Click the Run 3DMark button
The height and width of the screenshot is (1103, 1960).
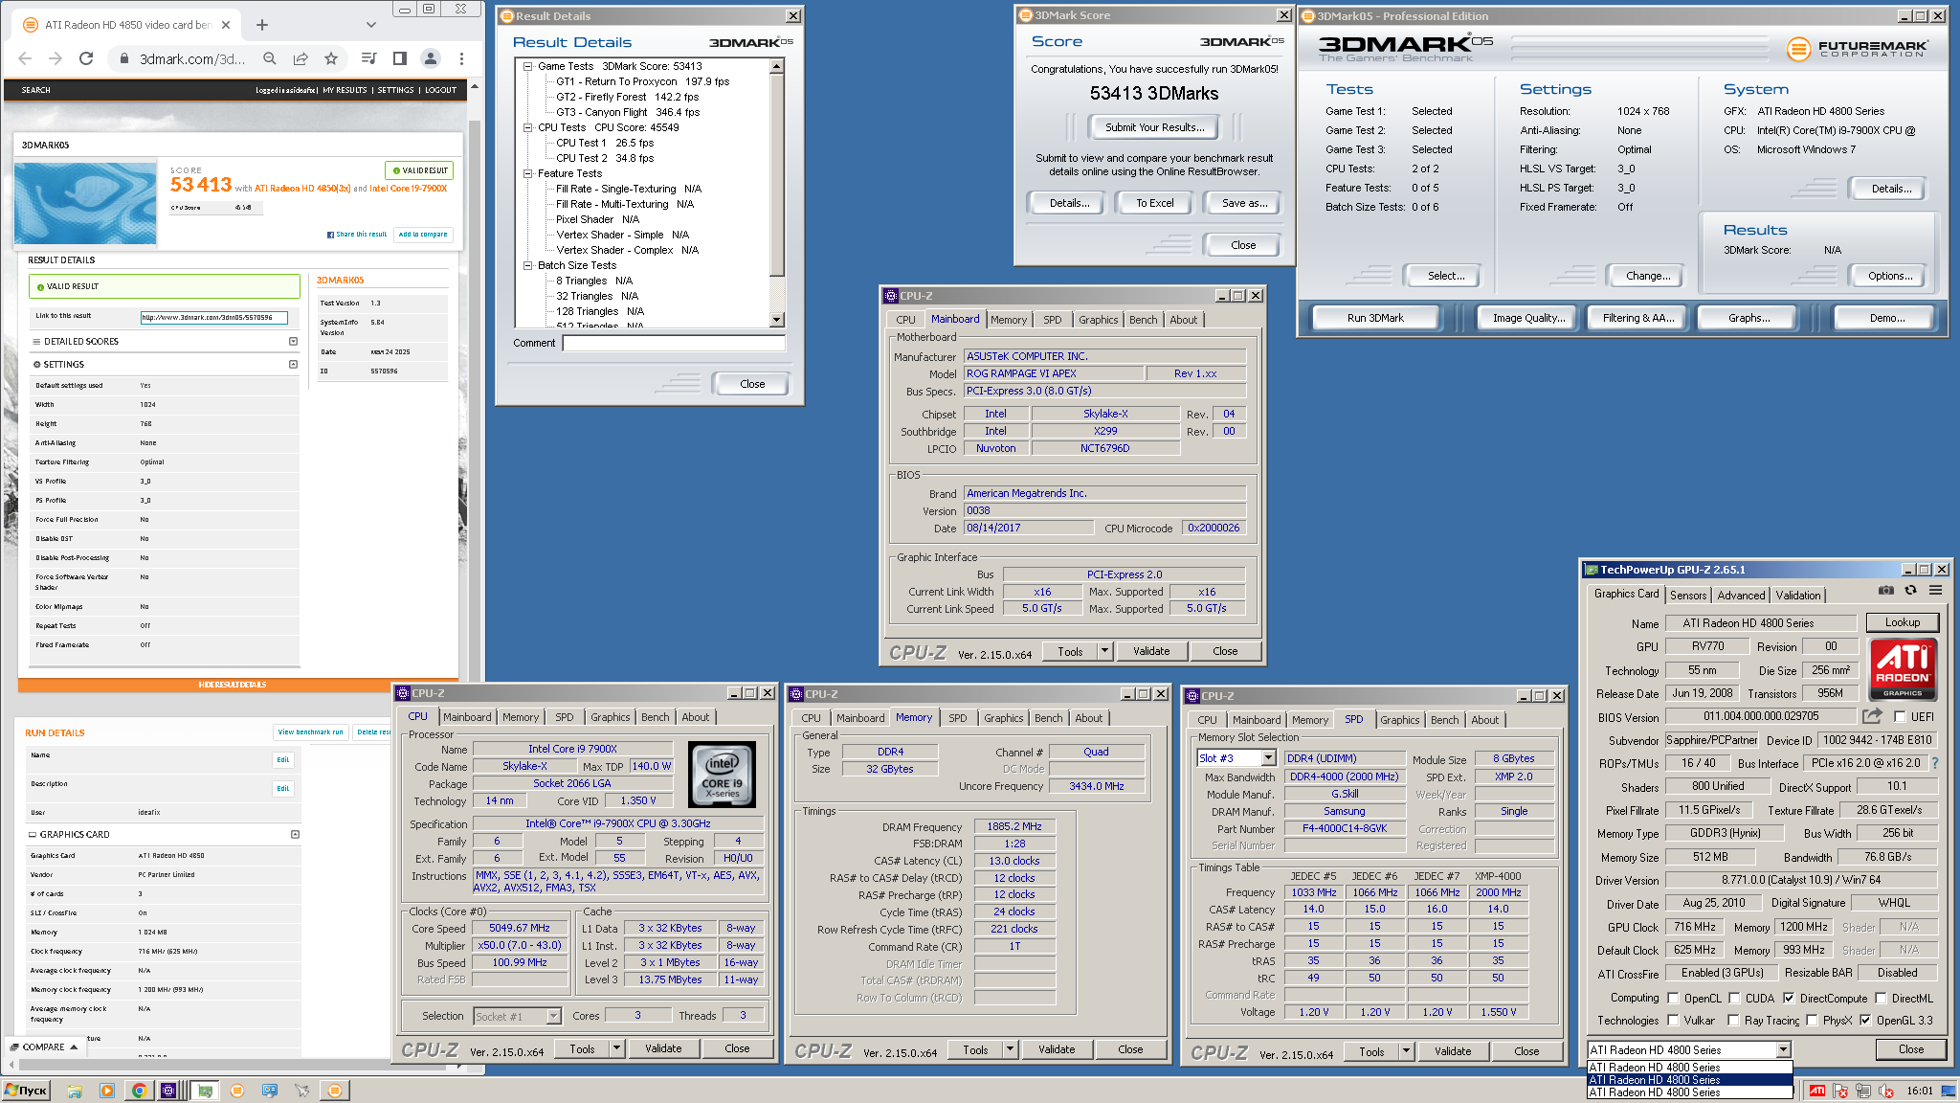coord(1375,318)
